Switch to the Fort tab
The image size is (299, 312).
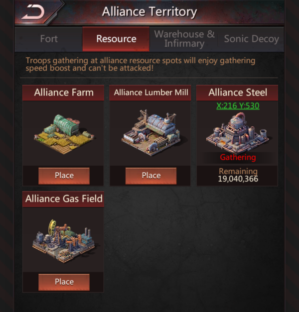pyautogui.click(x=49, y=39)
